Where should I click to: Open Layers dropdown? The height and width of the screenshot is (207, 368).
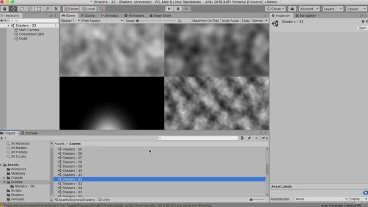(332, 9)
